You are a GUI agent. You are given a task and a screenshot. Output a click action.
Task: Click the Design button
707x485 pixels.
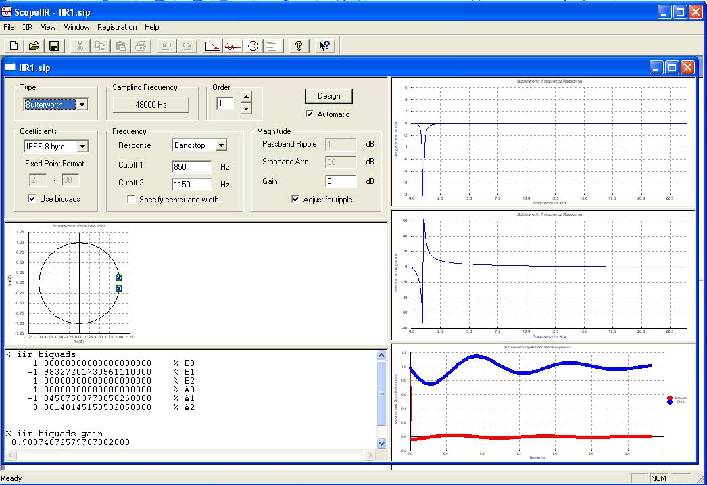click(x=328, y=96)
